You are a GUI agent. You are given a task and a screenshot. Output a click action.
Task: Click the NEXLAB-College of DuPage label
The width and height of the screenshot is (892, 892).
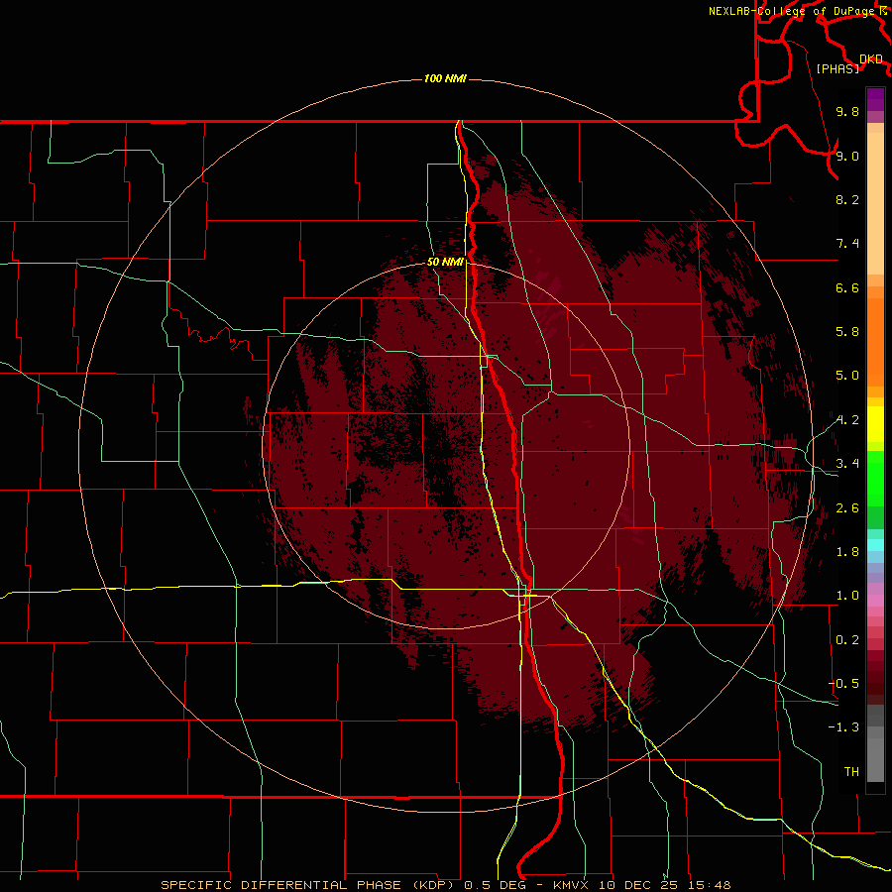click(x=793, y=11)
